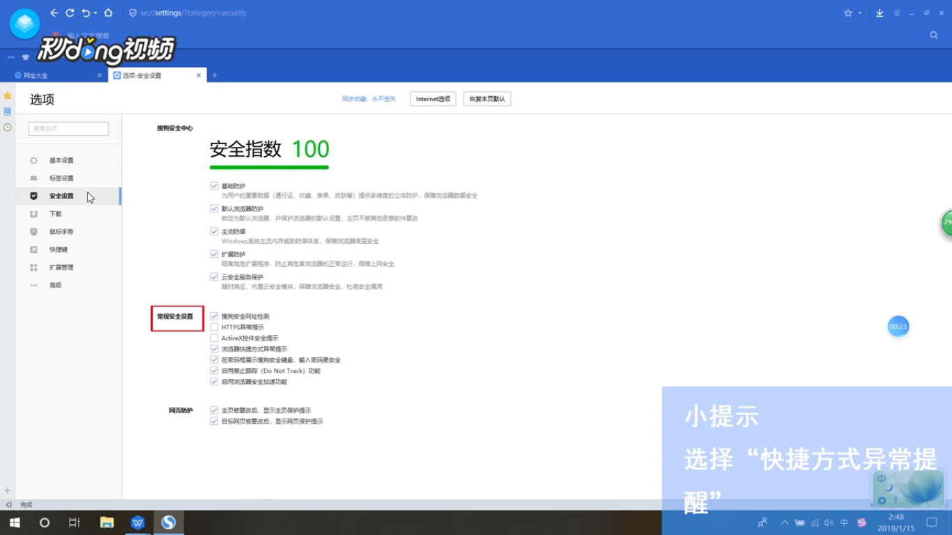Image resolution: width=952 pixels, height=535 pixels.
Task: Open the browser main menu icon
Action: click(897, 13)
